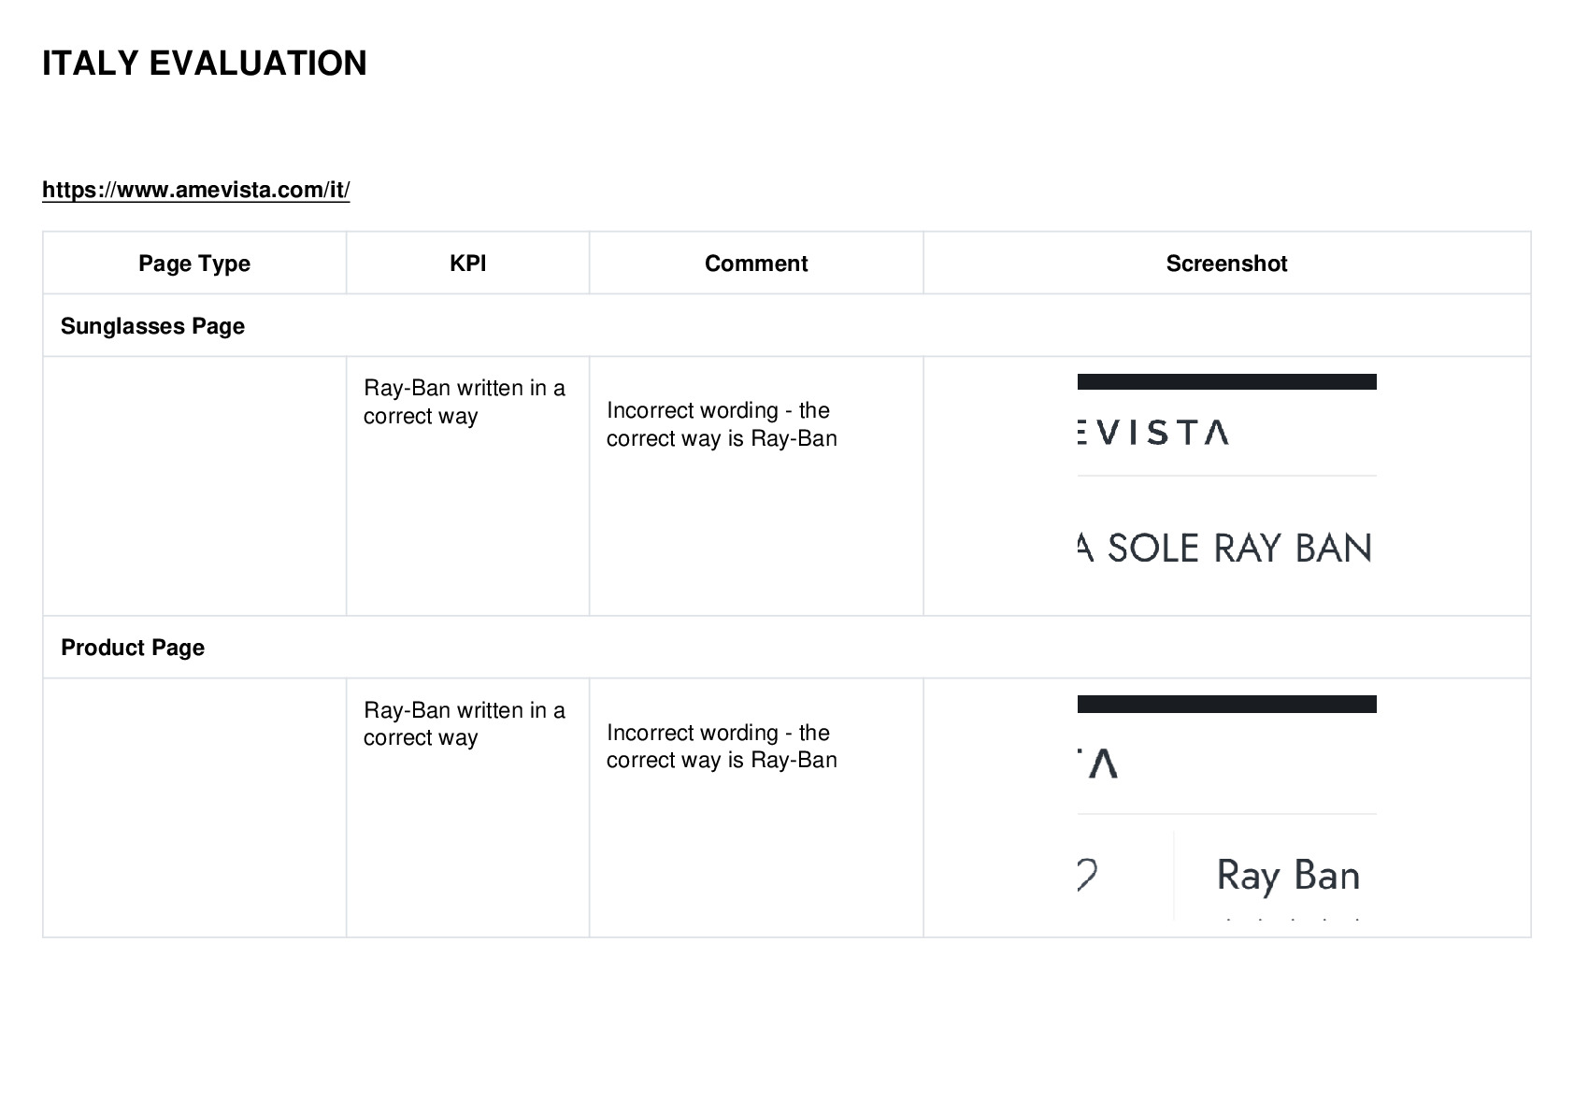Screen dimensions: 1574x1113
Task: Select the Screenshot column header
Action: 1226,264
